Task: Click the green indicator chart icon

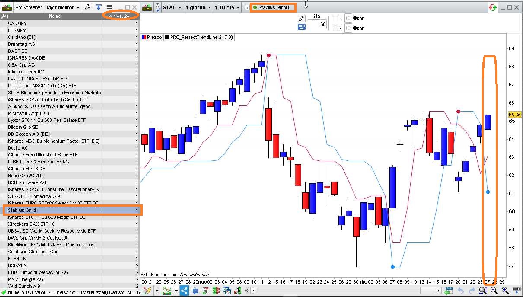Action: point(167,291)
